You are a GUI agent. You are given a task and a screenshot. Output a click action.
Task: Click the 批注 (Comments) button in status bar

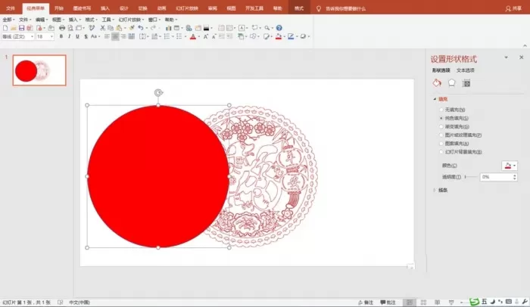388,302
